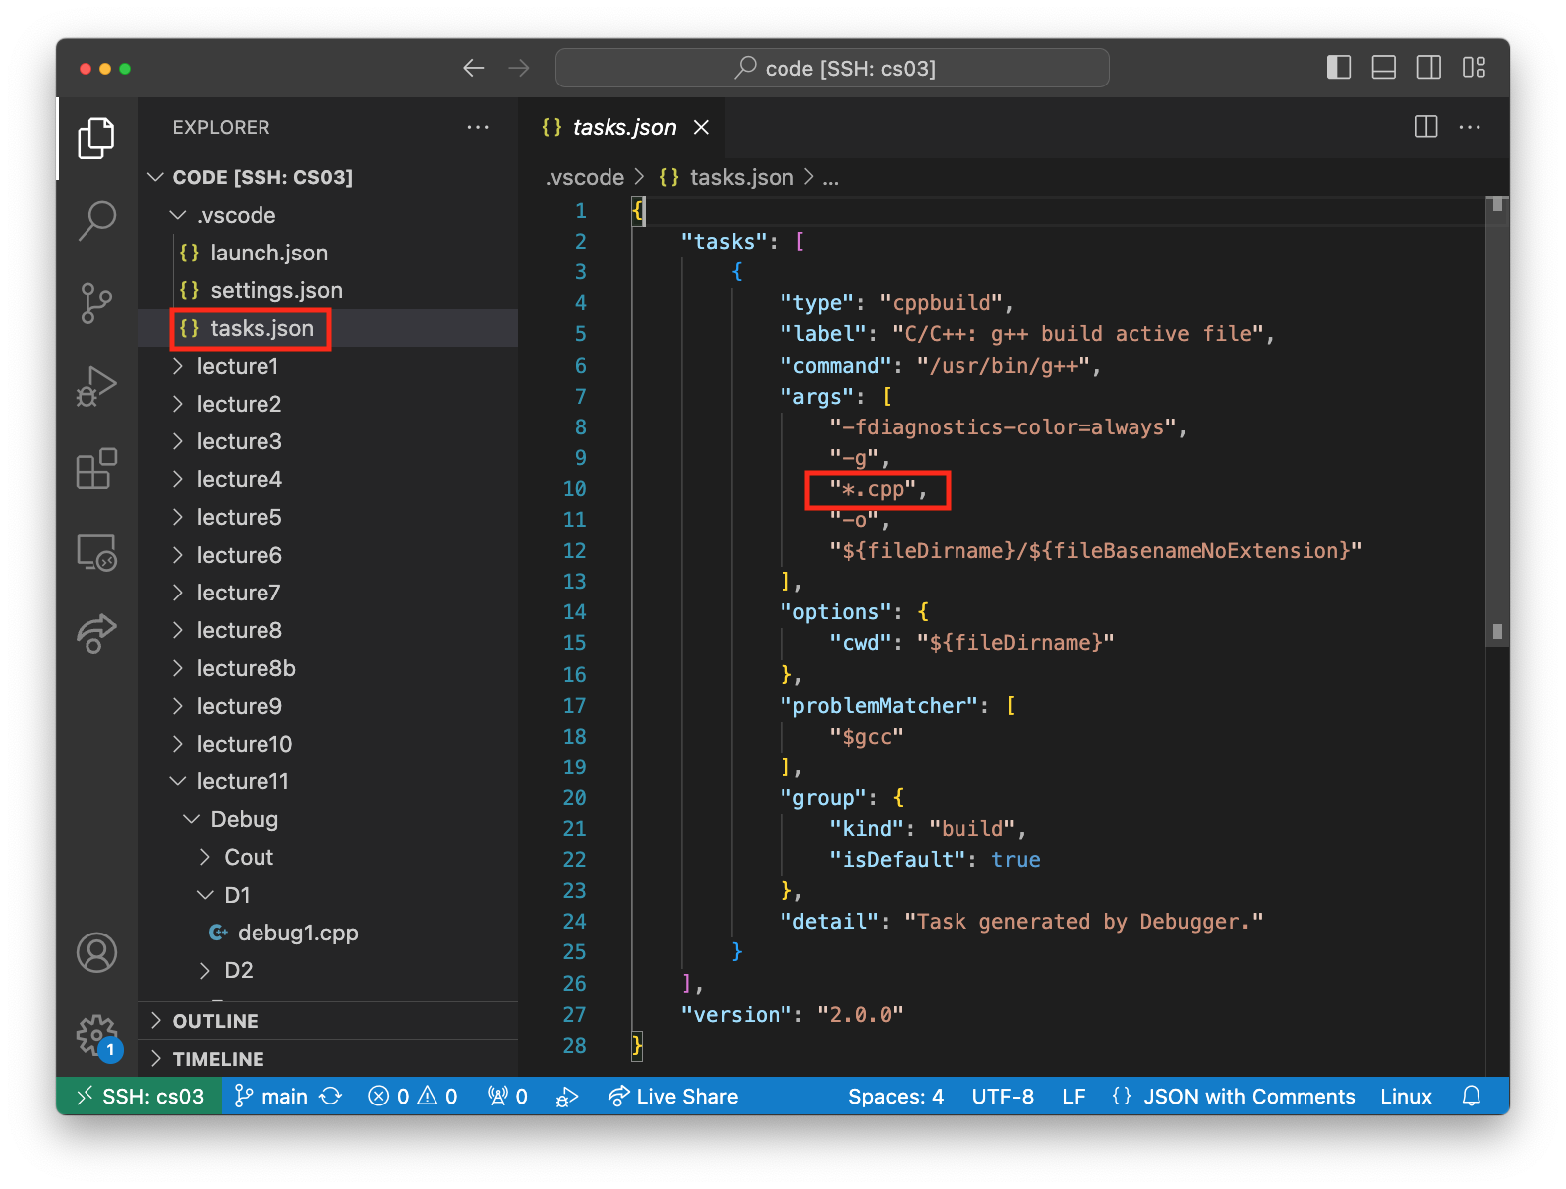The width and height of the screenshot is (1566, 1189).
Task: Select tasks.json in Explorer tree
Action: (328, 328)
